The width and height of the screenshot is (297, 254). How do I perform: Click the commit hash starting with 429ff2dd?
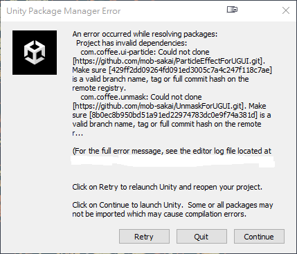[190, 70]
